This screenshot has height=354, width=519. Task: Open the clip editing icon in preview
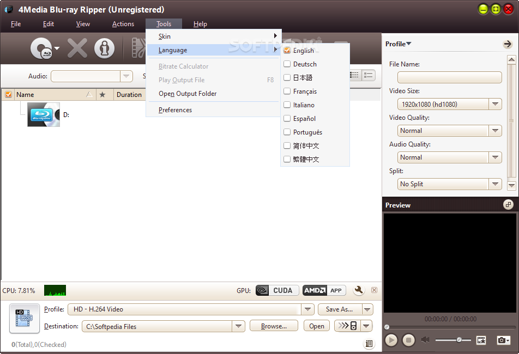point(481,340)
